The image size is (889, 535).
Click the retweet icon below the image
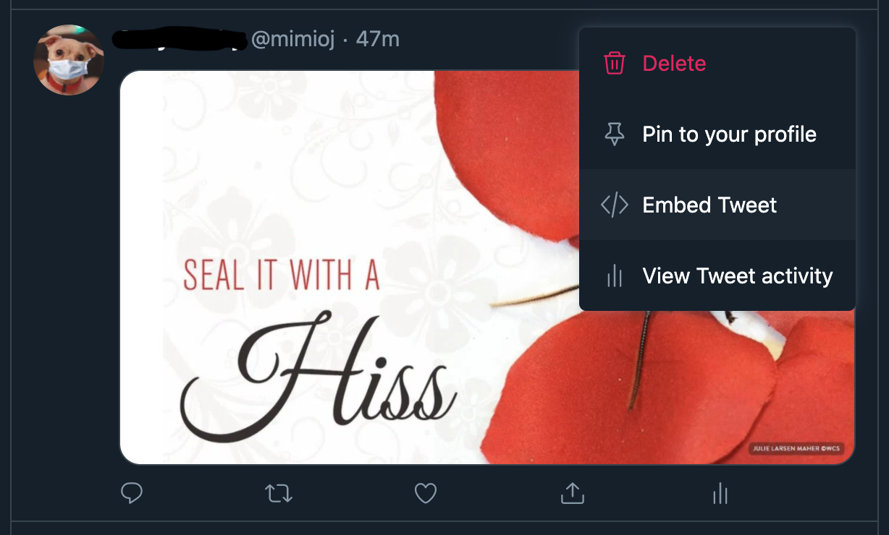[279, 494]
